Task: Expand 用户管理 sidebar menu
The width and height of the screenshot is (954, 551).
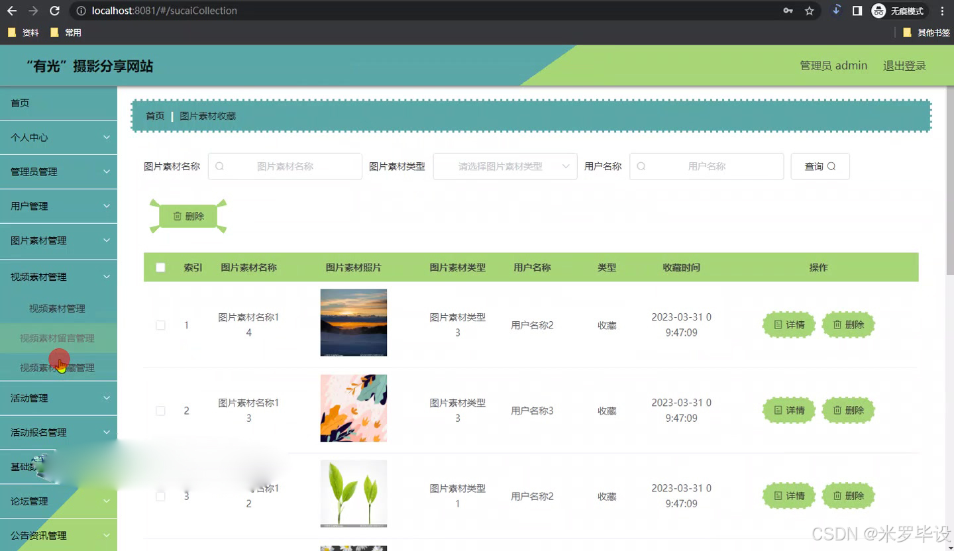Action: click(58, 206)
